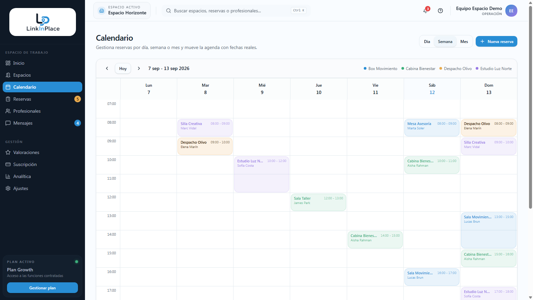533x300 pixels.
Task: Click the Profesionales people icon
Action: (8, 111)
